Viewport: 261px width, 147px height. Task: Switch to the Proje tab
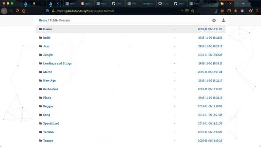tap(102, 4)
